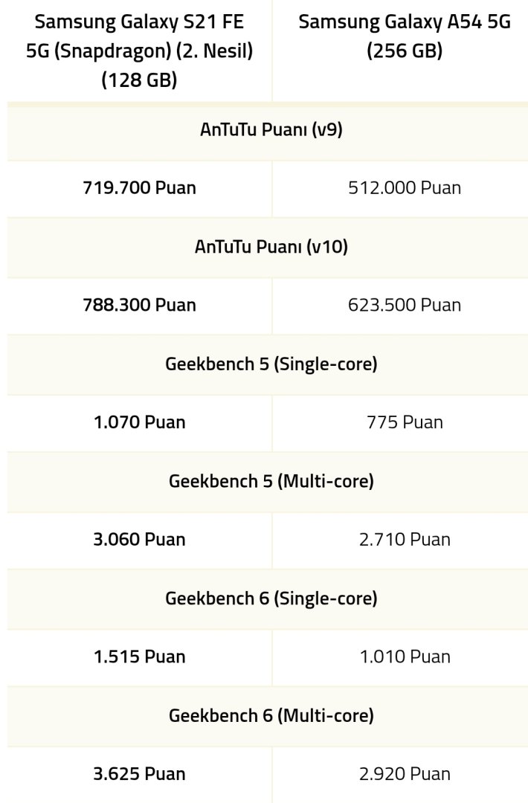Click the Geekbench 5 (Multi-core) section label

click(271, 481)
